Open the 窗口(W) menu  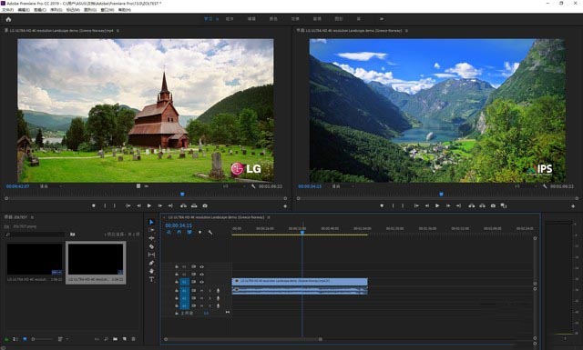[x=107, y=10]
